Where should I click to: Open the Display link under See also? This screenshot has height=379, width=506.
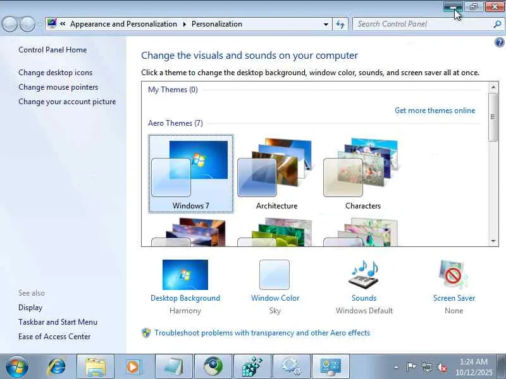30,308
